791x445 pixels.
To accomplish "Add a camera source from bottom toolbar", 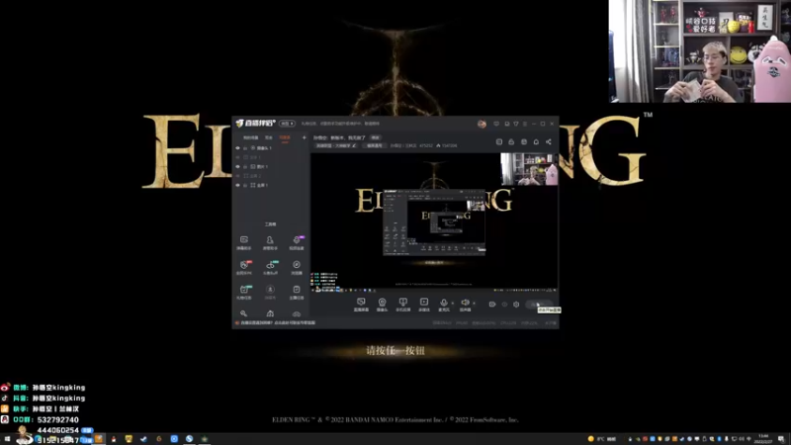I will [382, 304].
